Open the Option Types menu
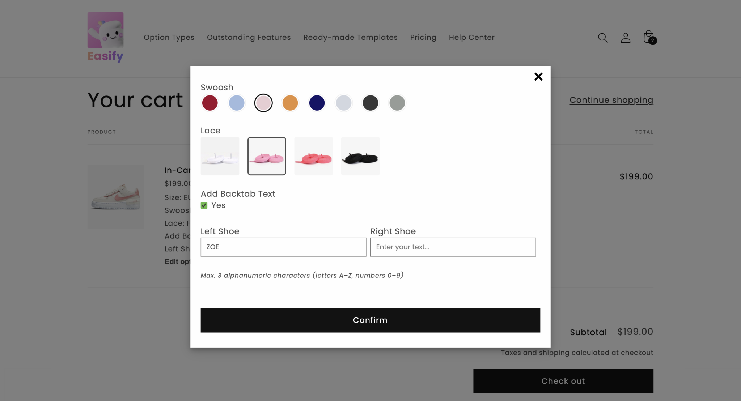 [x=169, y=37]
